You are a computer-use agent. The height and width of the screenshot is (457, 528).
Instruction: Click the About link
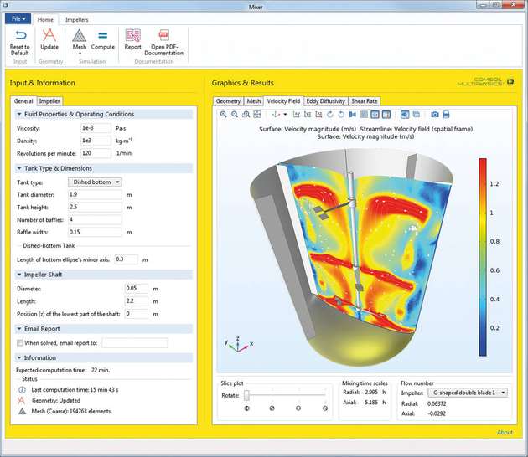click(505, 432)
